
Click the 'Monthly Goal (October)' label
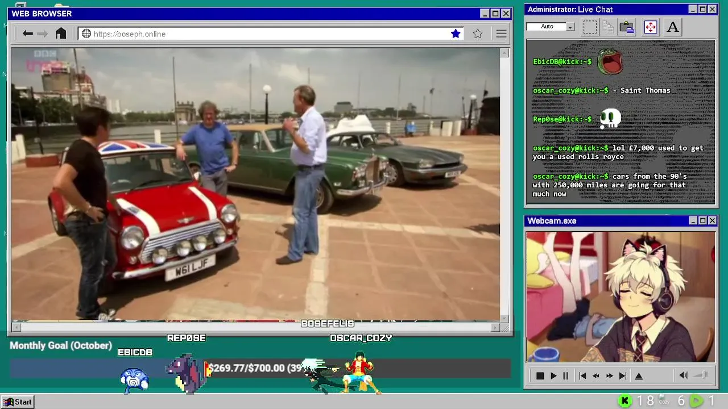point(61,345)
